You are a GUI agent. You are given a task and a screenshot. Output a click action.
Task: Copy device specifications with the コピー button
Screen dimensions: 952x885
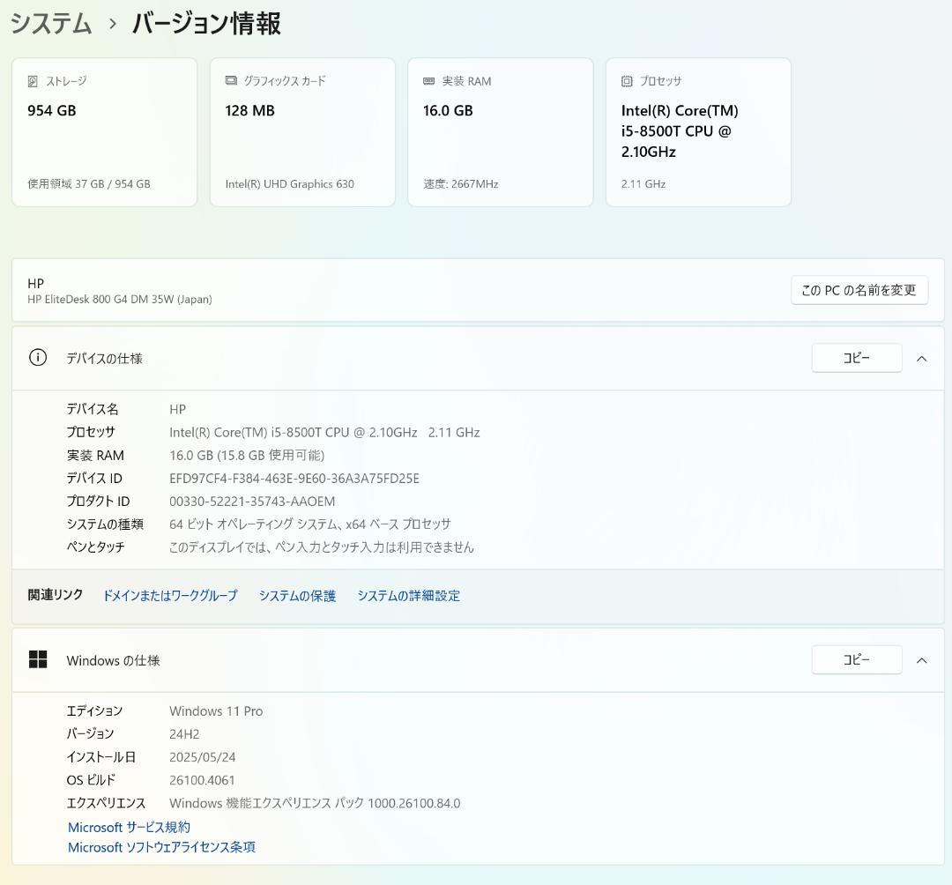pyautogui.click(x=856, y=358)
